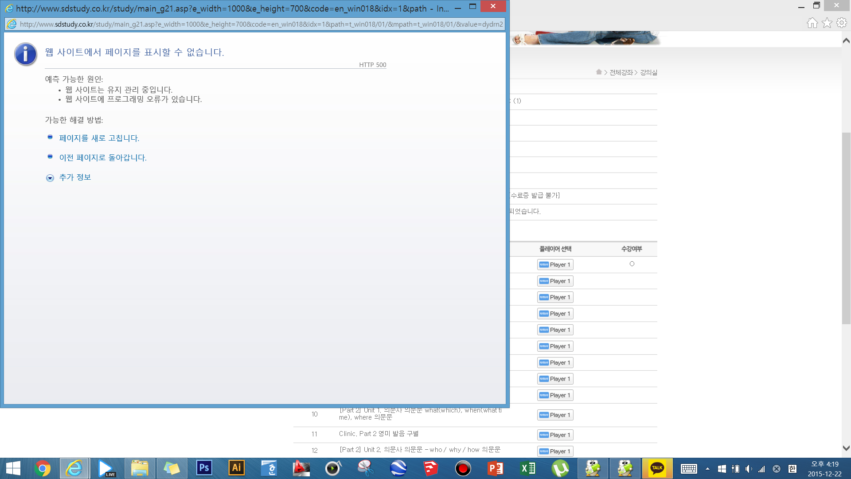Screen dimensions: 851x479
Task: Toggle Korean input mode indicator
Action: 792,469
